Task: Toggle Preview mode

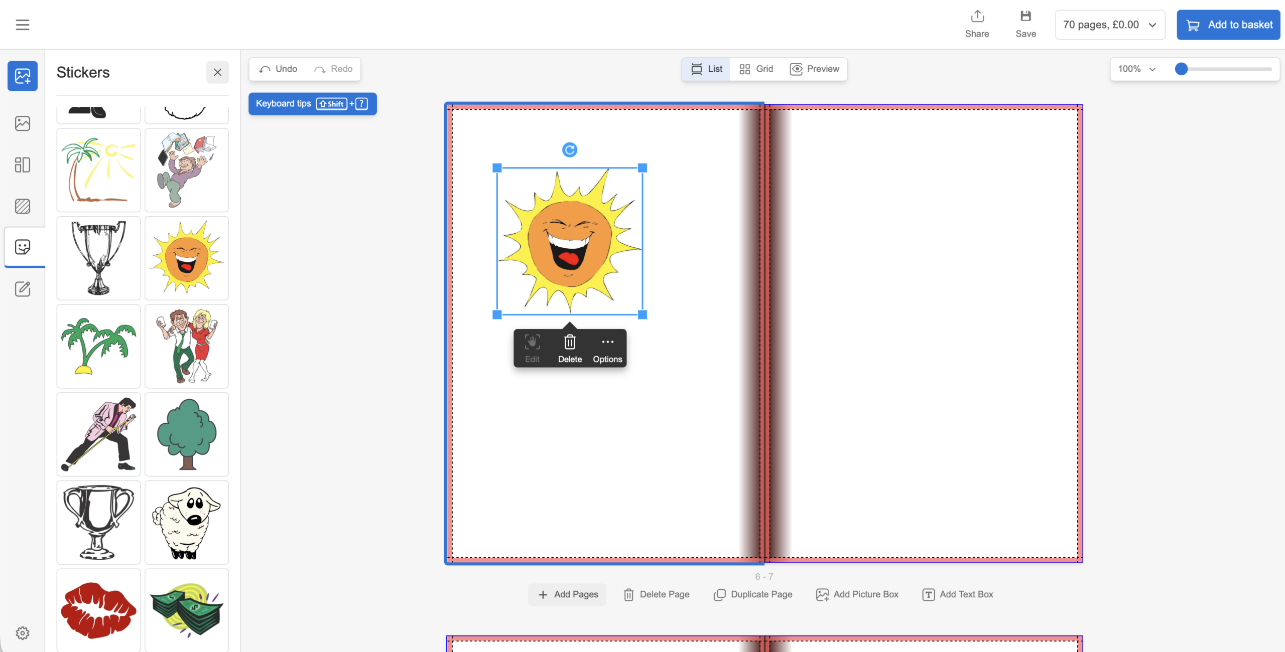Action: [x=814, y=69]
